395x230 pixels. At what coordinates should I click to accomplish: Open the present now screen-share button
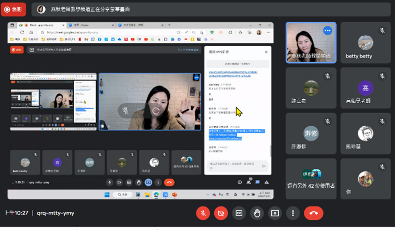275,213
